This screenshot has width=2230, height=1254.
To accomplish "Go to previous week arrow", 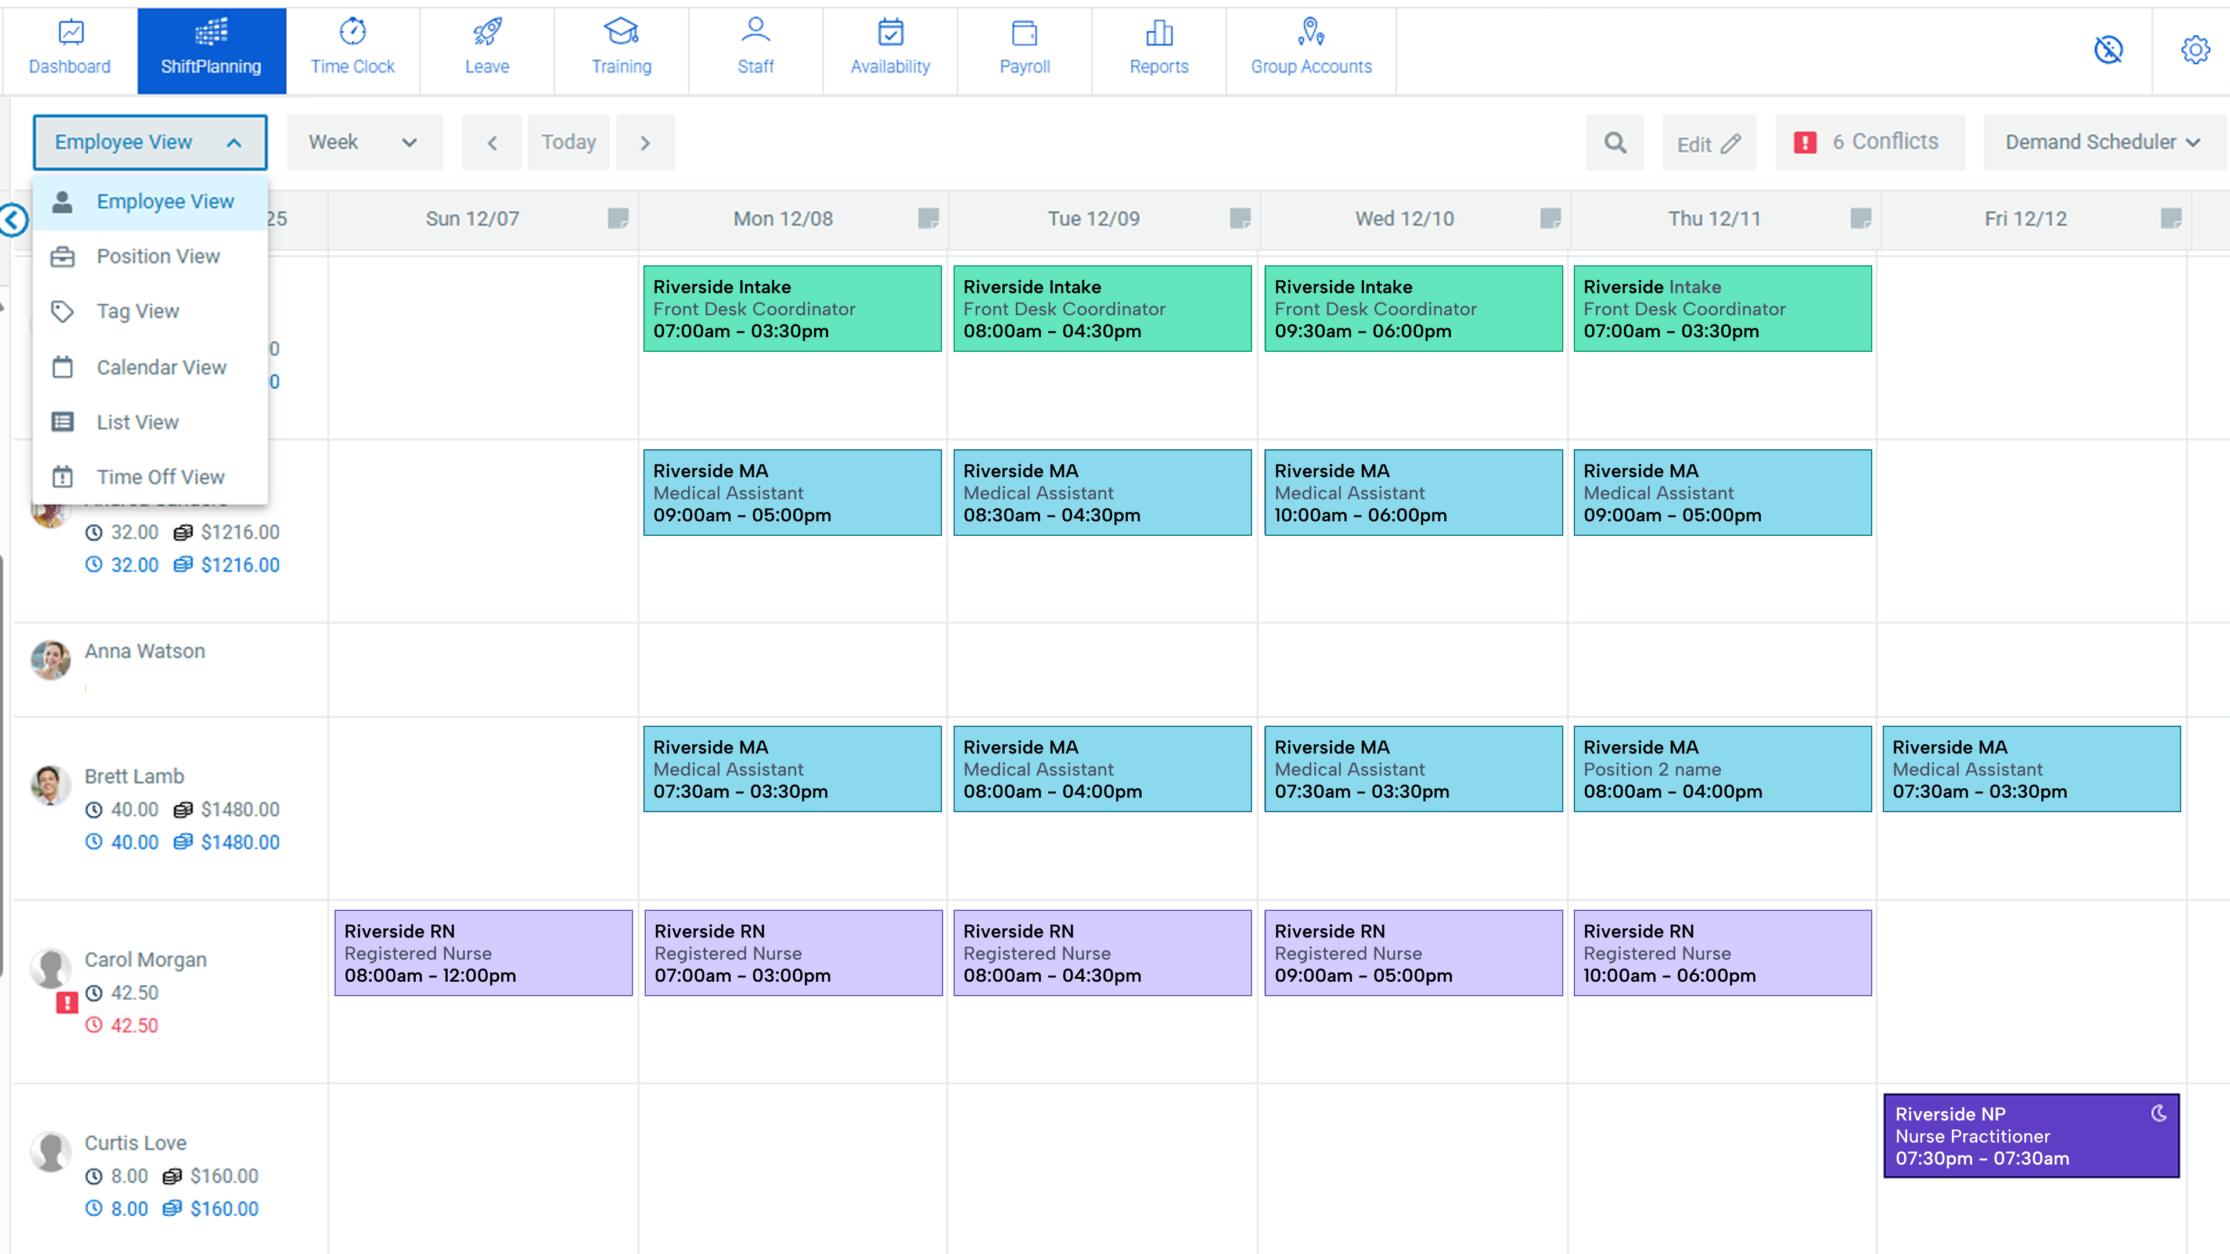I will (x=492, y=143).
